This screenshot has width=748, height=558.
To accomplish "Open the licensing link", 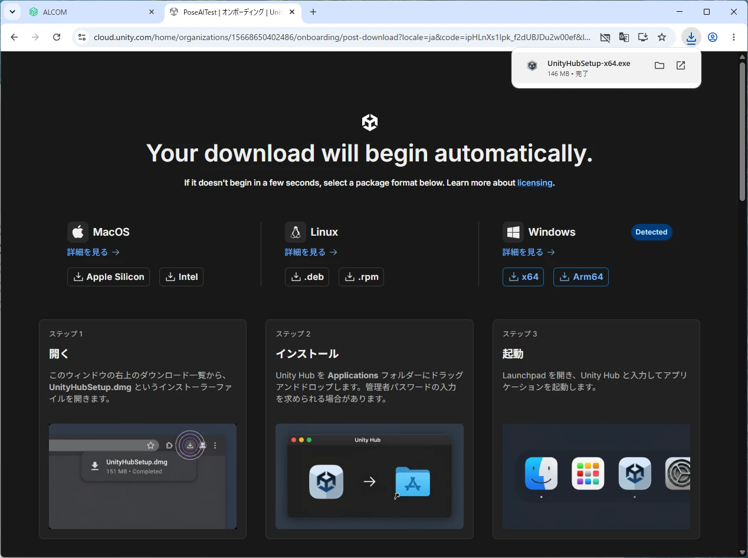I will tap(534, 183).
